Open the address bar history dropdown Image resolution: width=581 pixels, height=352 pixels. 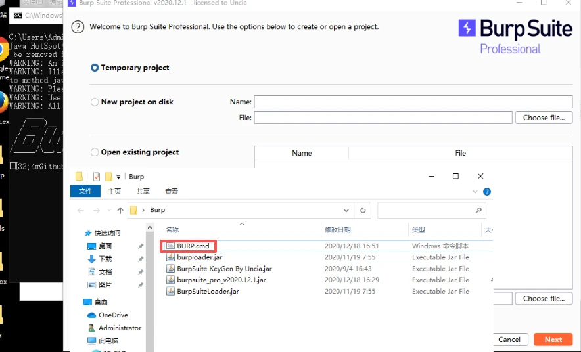point(347,210)
